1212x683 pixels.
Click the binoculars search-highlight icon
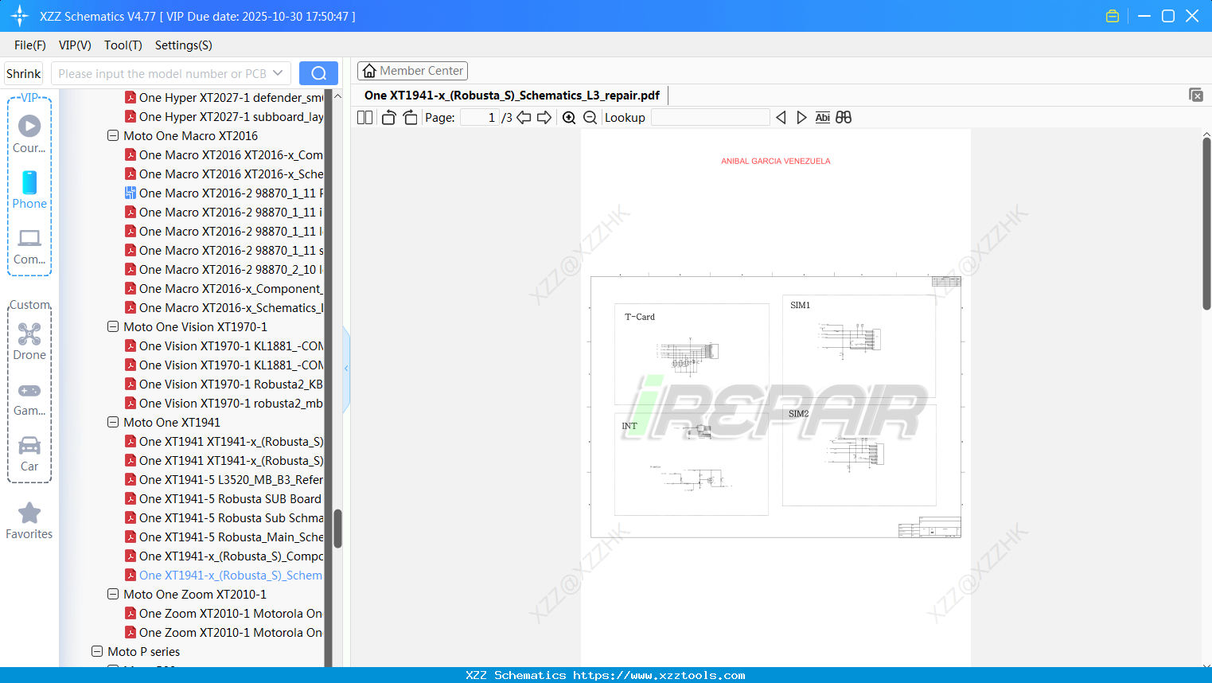click(844, 117)
